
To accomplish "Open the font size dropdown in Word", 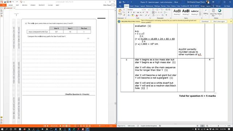I will 149,10.
